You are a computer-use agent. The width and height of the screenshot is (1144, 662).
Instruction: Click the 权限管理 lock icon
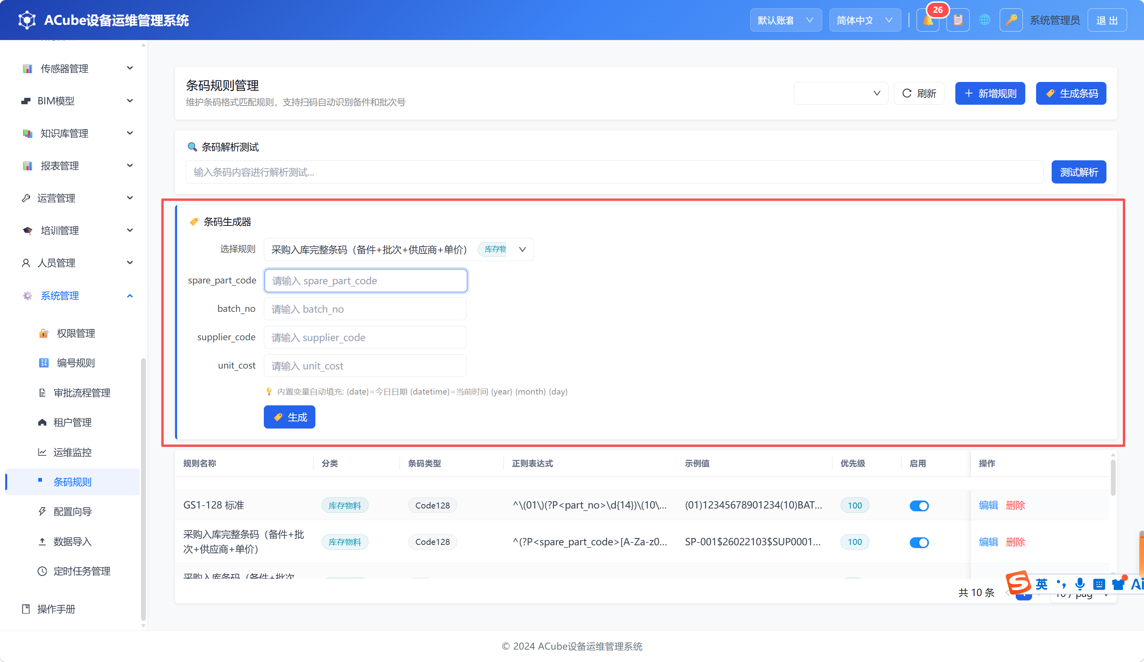pos(44,333)
